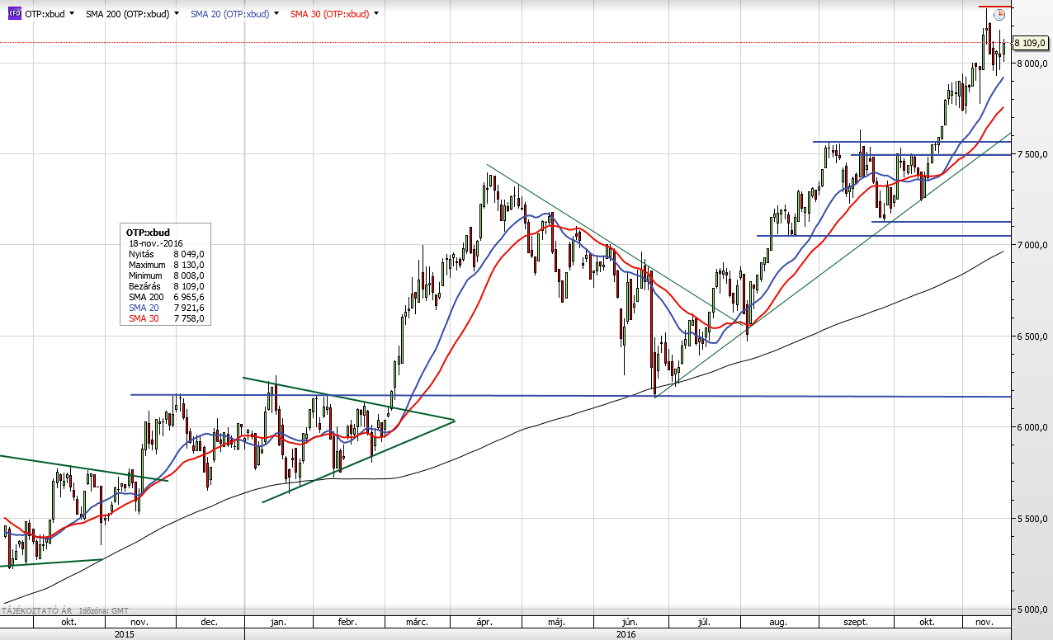The width and height of the screenshot is (1053, 640).
Task: Click the Nyitás value 8 049,0
Action: point(189,254)
